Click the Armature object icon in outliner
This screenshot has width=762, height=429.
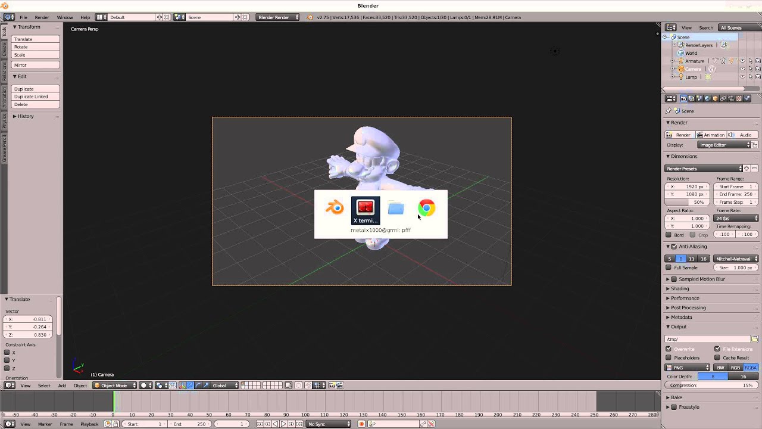pos(681,61)
